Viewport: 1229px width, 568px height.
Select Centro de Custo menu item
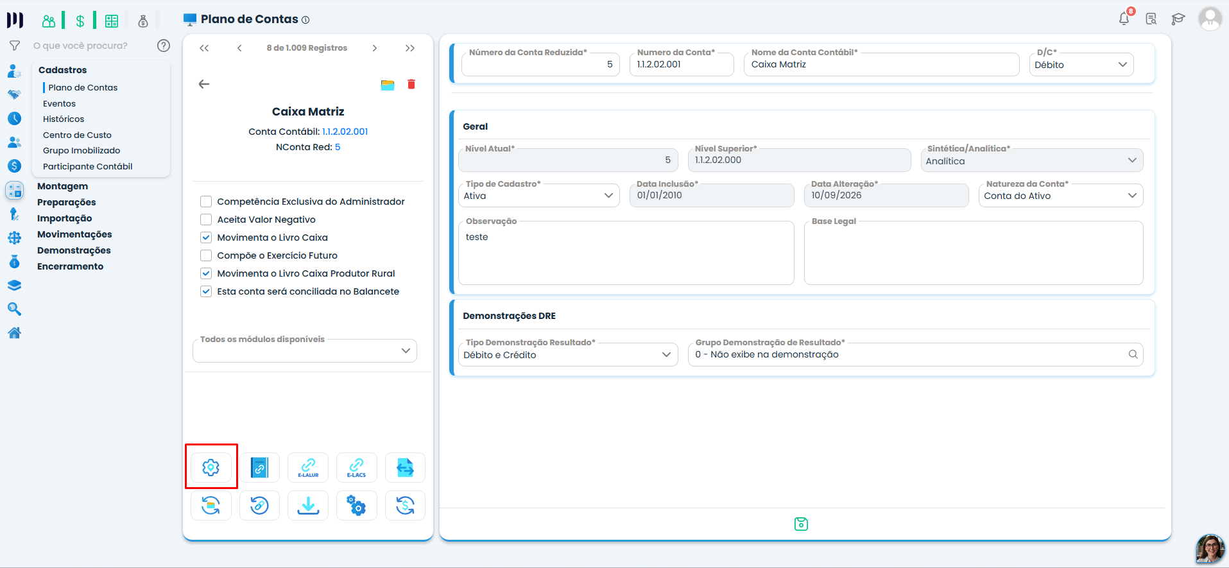click(x=77, y=135)
